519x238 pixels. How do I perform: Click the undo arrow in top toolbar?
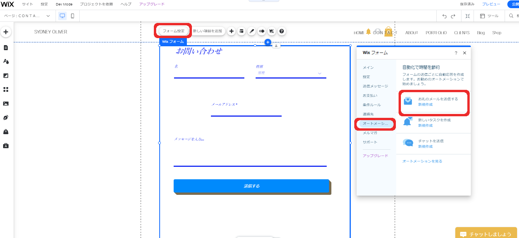point(444,16)
